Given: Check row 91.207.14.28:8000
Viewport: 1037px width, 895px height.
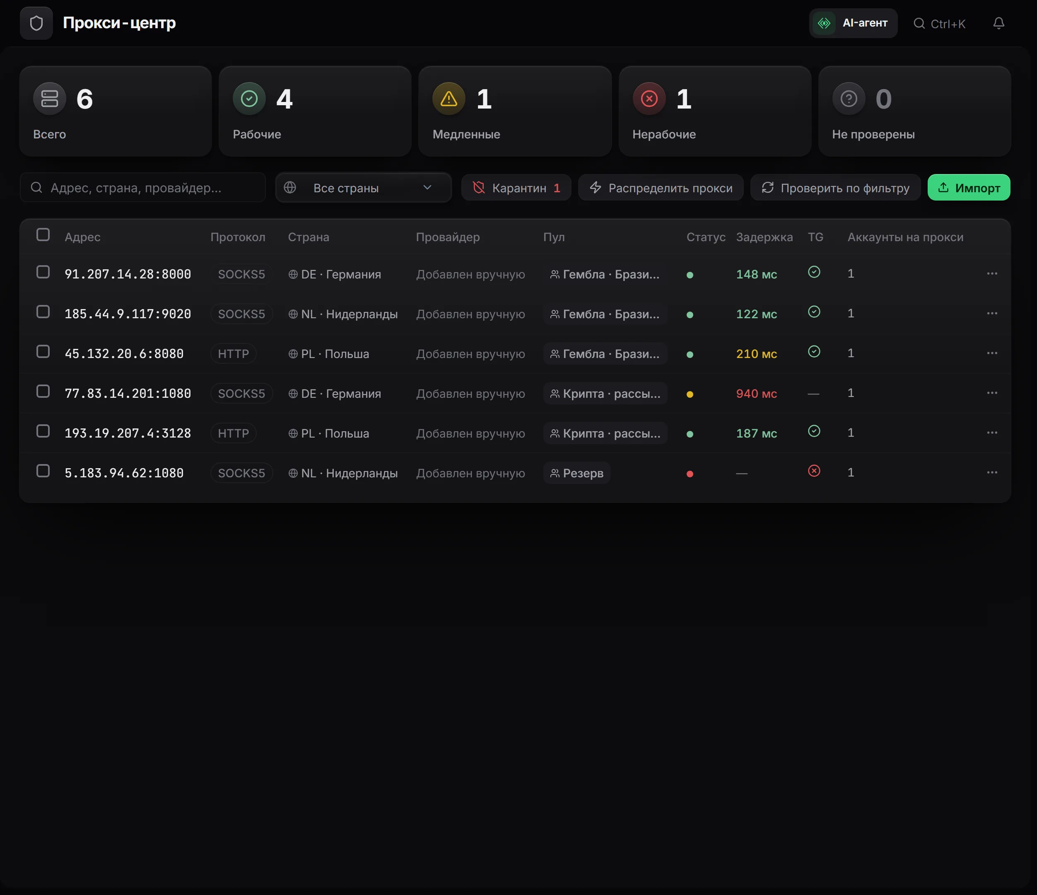Looking at the screenshot, I should pos(43,272).
